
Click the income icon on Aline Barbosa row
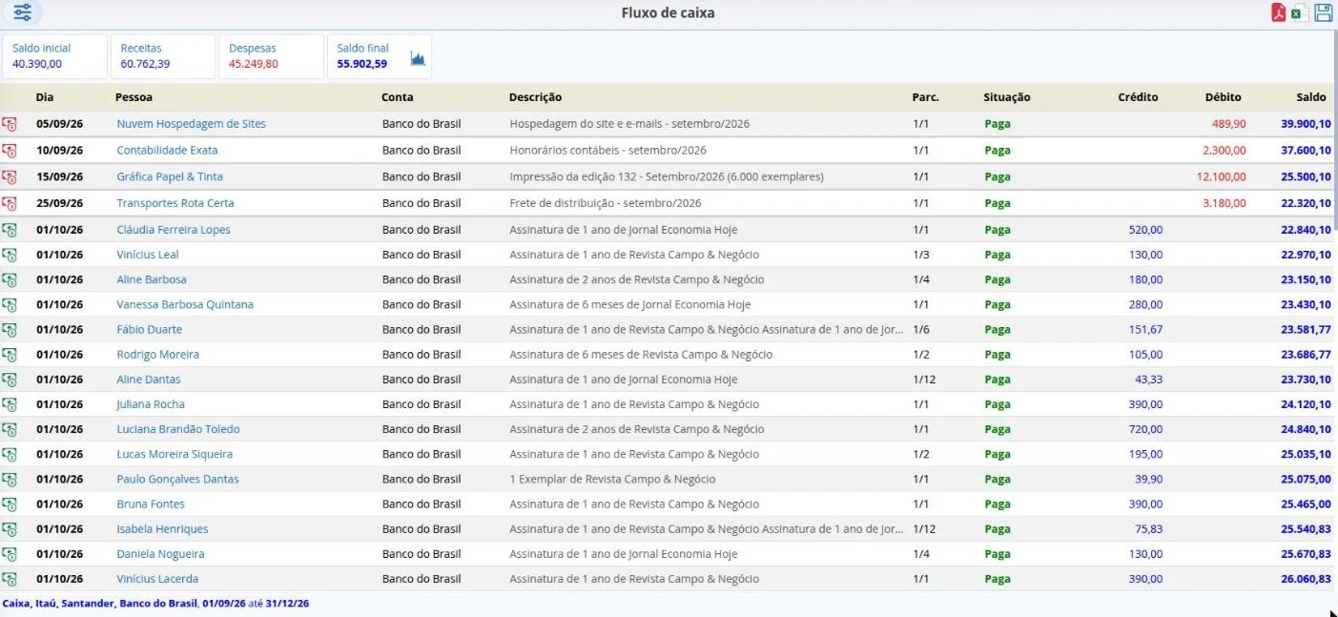(10, 279)
